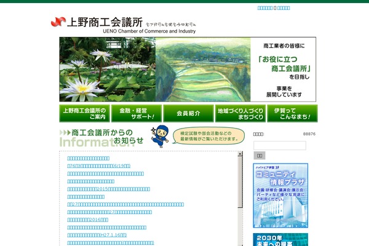Click the rice terrace painting in banner
369x246 pixels.
point(203,69)
